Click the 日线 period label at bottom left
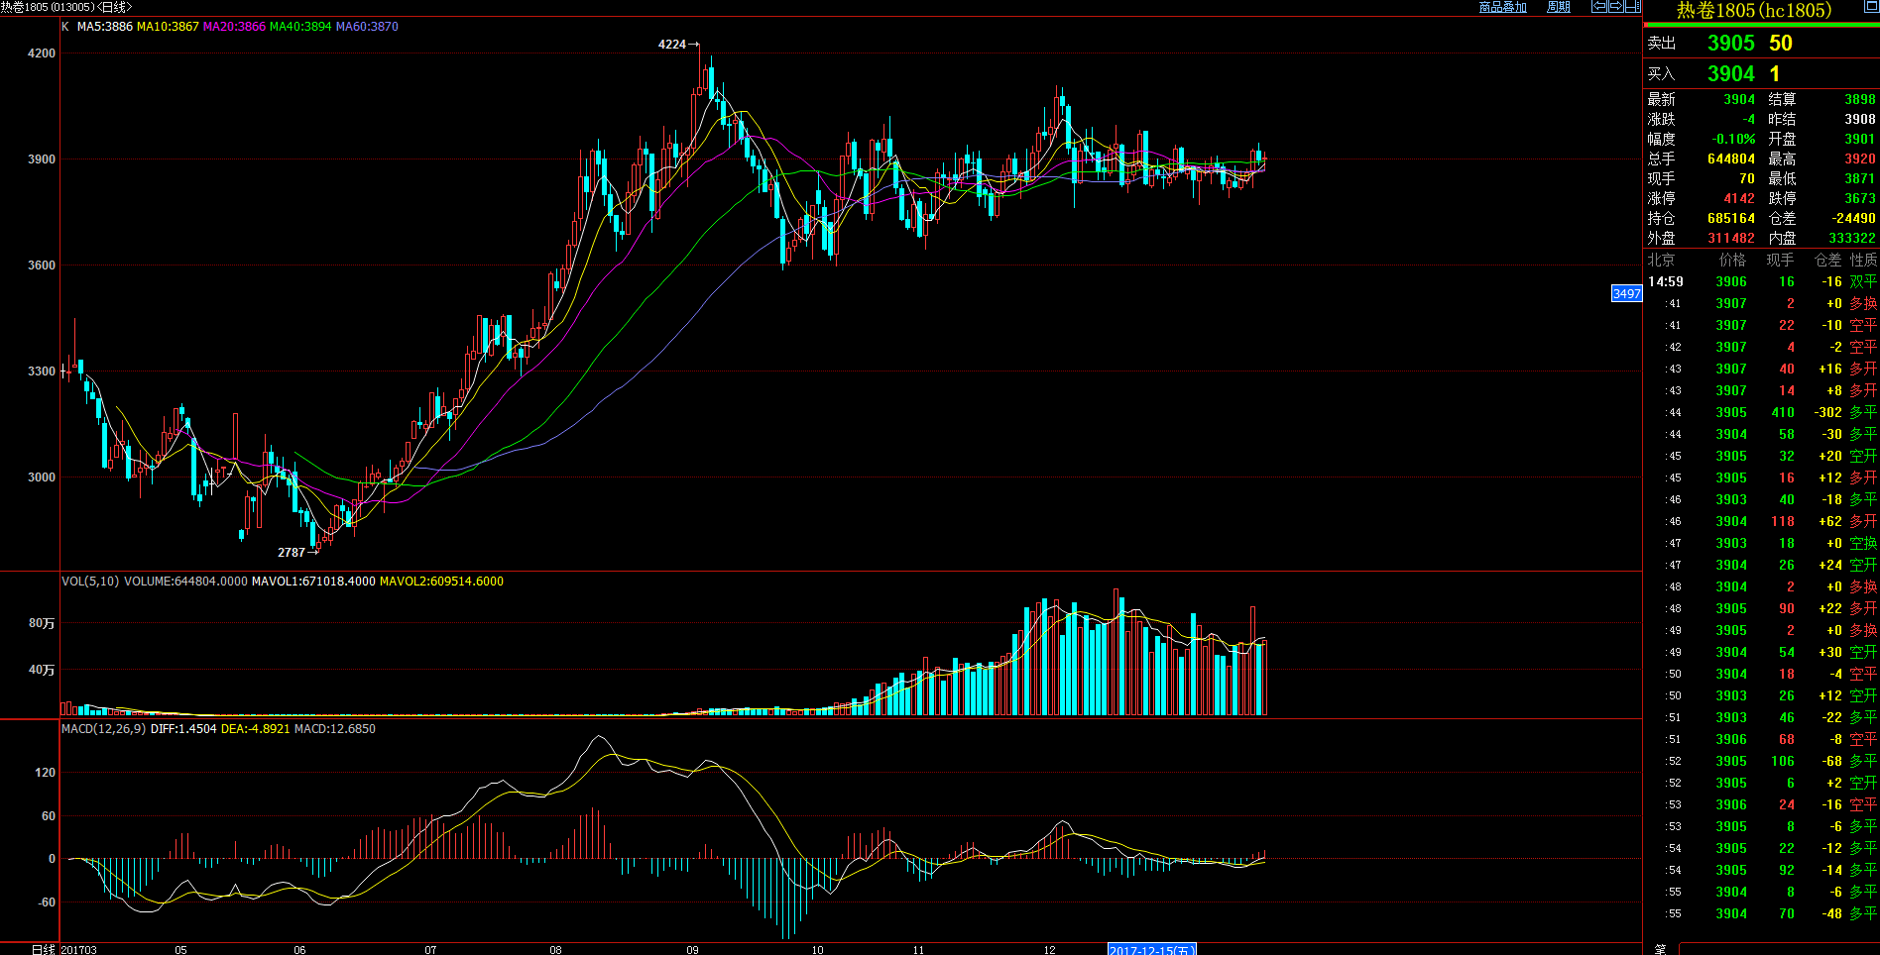Image resolution: width=1880 pixels, height=955 pixels. click(43, 949)
